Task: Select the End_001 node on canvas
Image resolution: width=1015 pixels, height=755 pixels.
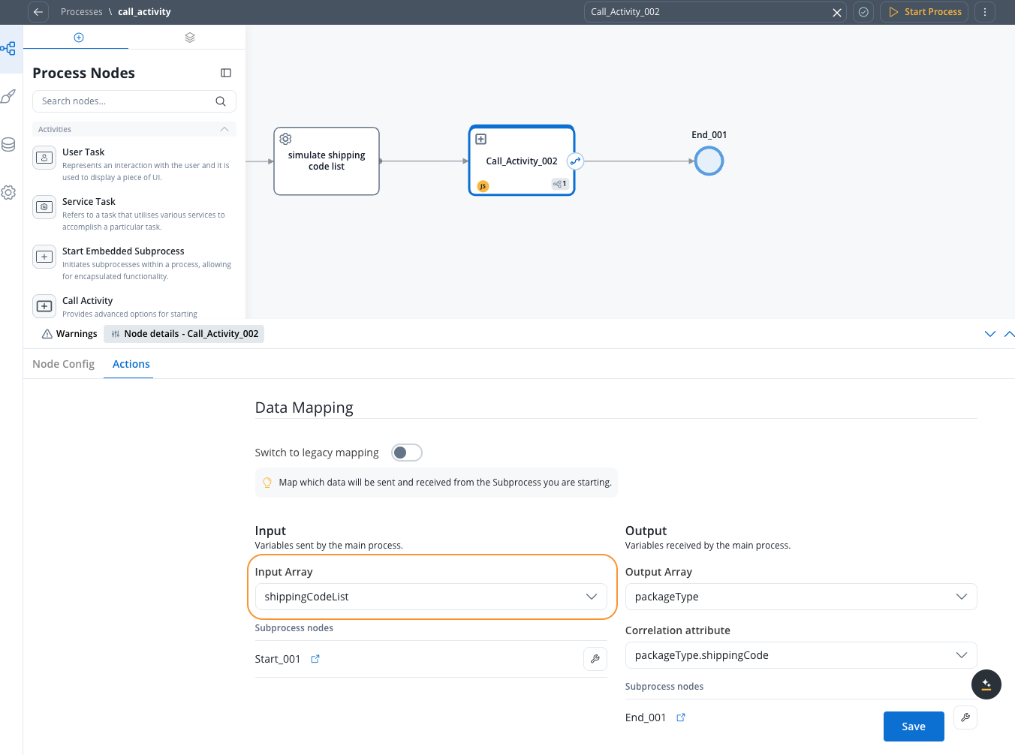Action: 708,161
